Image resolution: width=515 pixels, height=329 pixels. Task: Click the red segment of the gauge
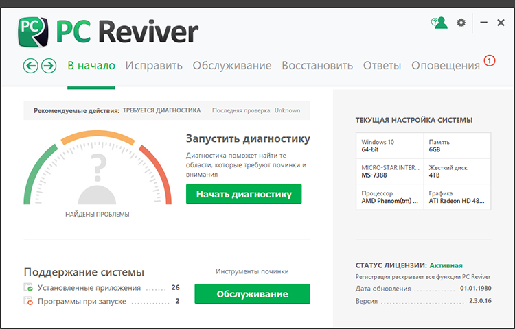[161, 172]
